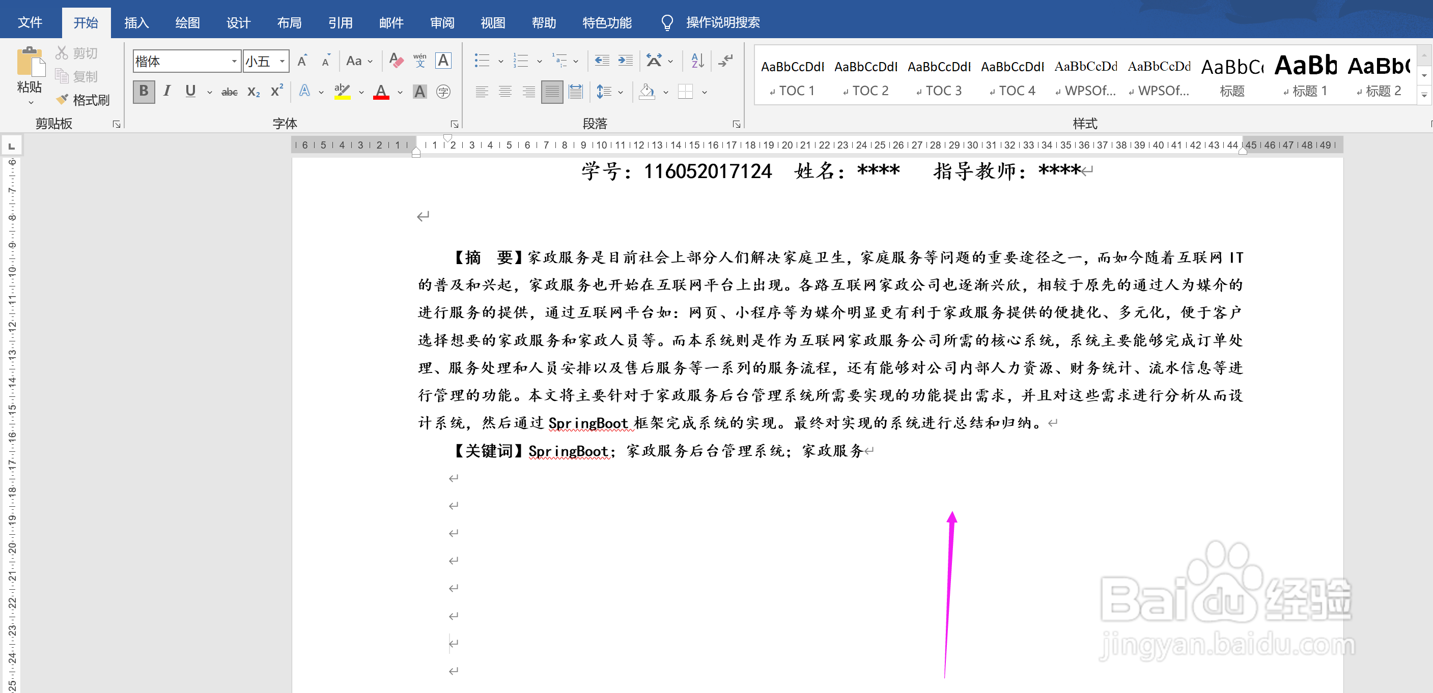Click the multilevel list icon
This screenshot has width=1433, height=693.
click(x=559, y=61)
